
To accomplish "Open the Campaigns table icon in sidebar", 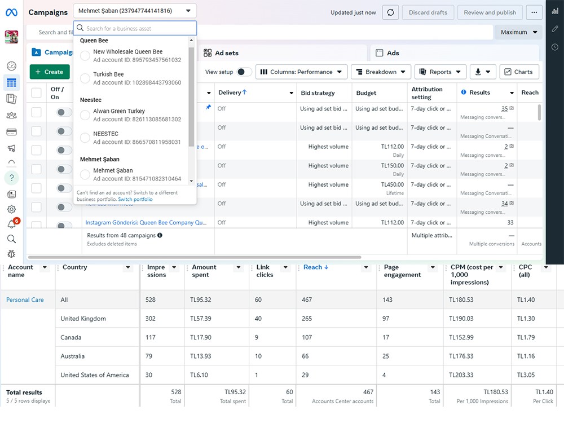I will point(11,83).
